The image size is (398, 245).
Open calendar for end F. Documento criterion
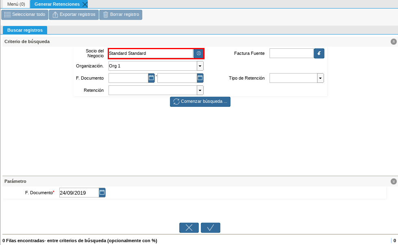200,78
